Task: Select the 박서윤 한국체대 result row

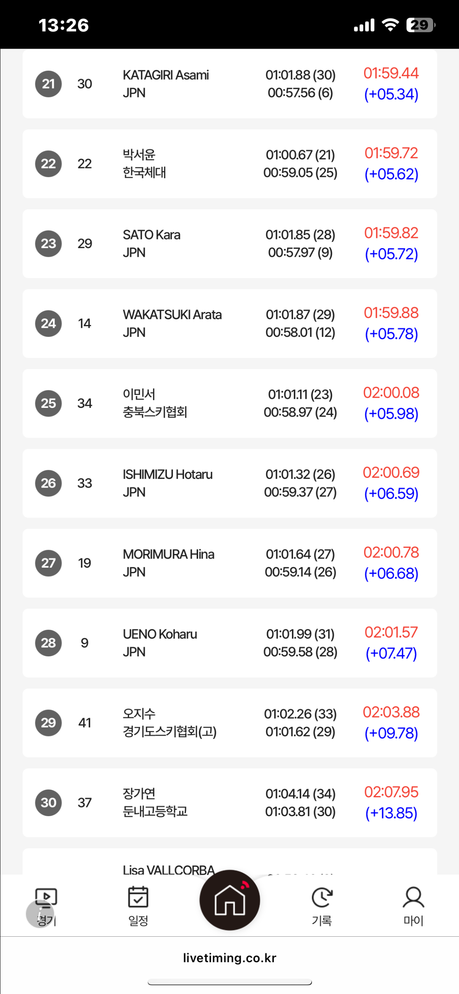Action: tap(229, 164)
